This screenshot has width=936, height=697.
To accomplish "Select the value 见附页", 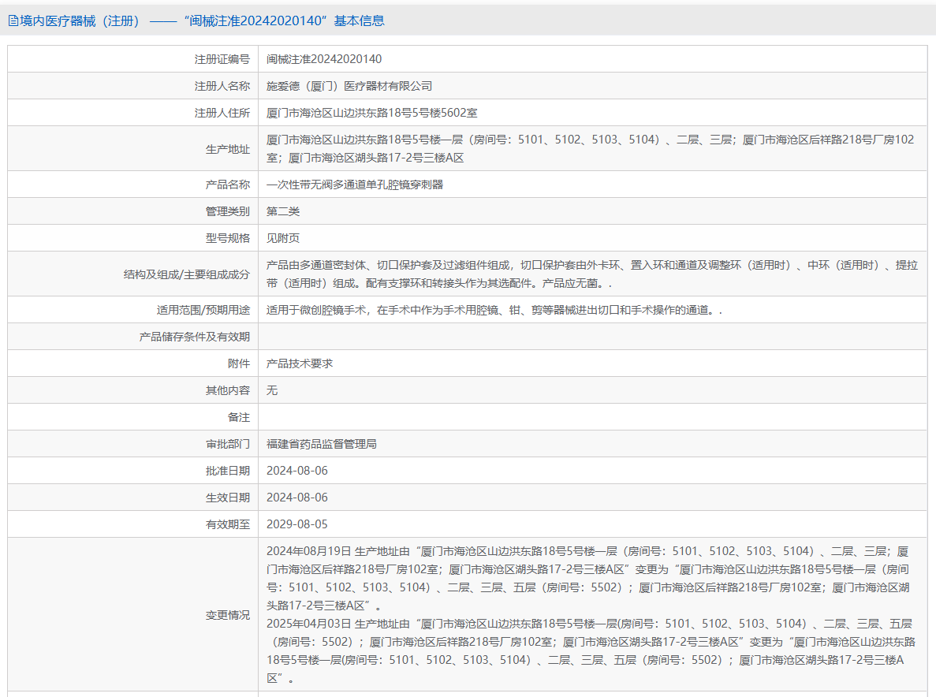I will [x=283, y=238].
